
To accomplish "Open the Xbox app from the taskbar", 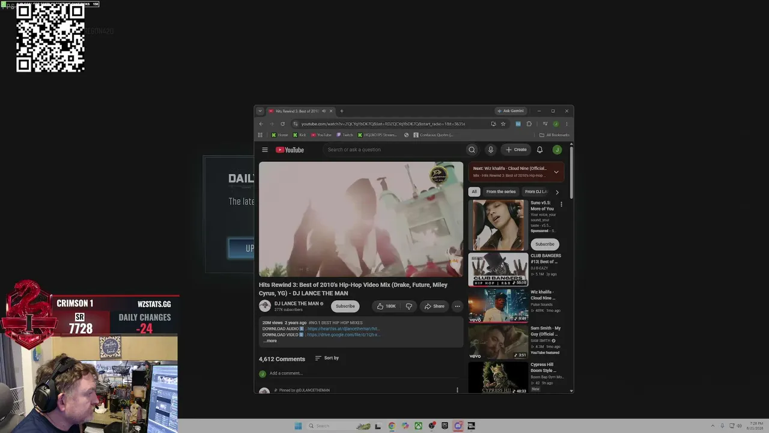I will tap(418, 426).
